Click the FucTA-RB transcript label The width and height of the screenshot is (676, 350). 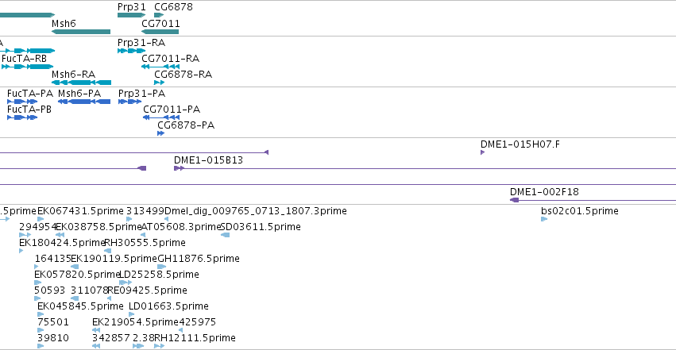point(24,59)
